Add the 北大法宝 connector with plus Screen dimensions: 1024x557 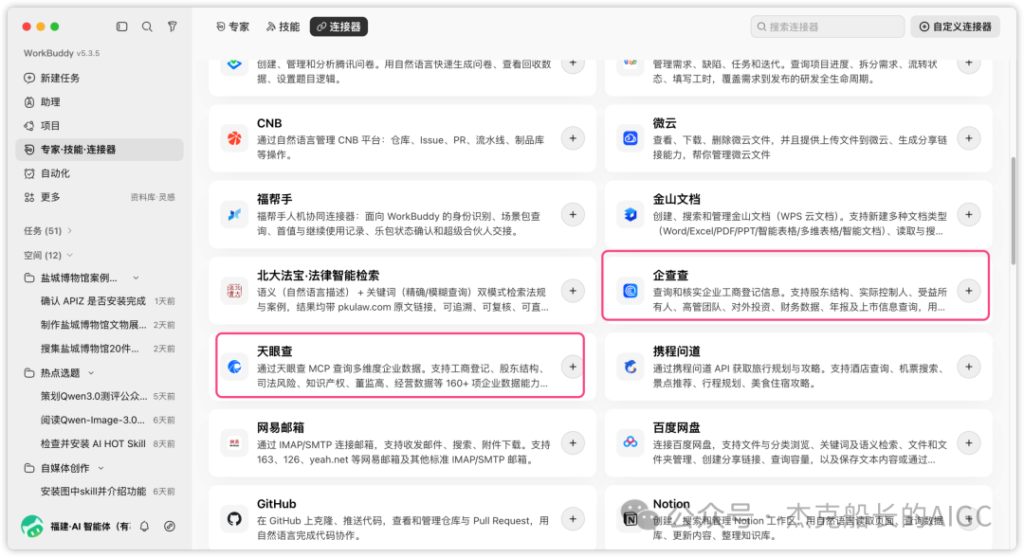[573, 291]
